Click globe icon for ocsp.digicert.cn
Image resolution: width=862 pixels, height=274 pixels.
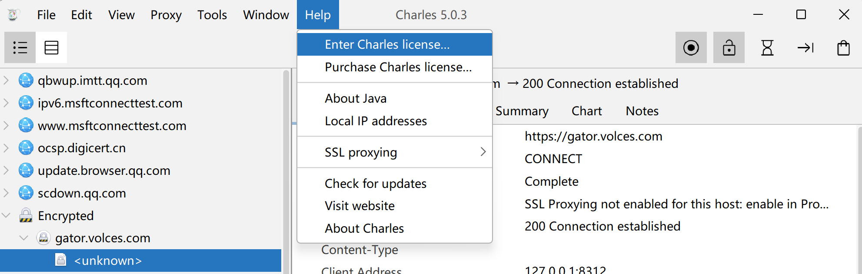pyautogui.click(x=26, y=148)
